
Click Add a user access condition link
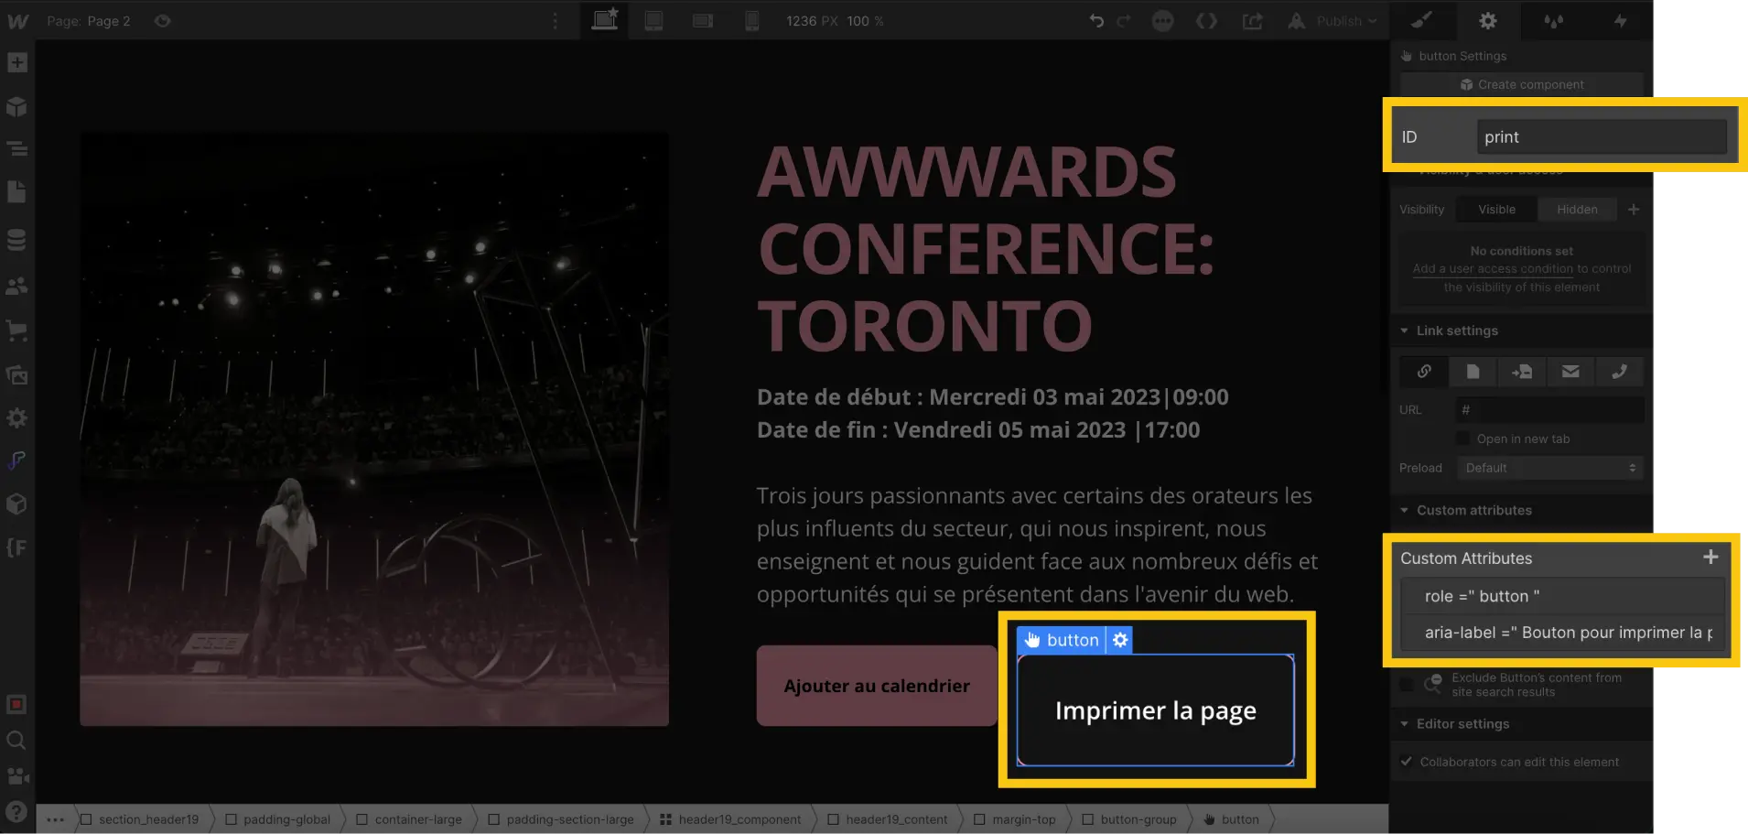click(x=1493, y=269)
